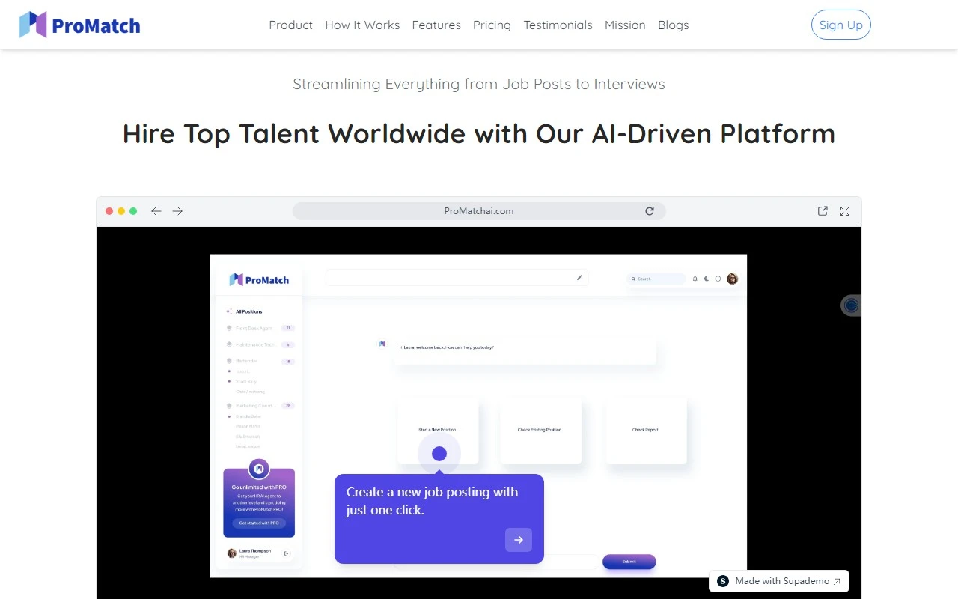Click 'Streamlining Everything from Job Posts' subtitle

click(479, 84)
